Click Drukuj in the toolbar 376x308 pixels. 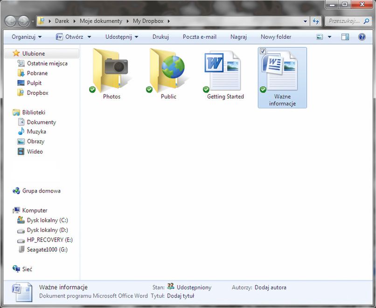[x=160, y=37]
